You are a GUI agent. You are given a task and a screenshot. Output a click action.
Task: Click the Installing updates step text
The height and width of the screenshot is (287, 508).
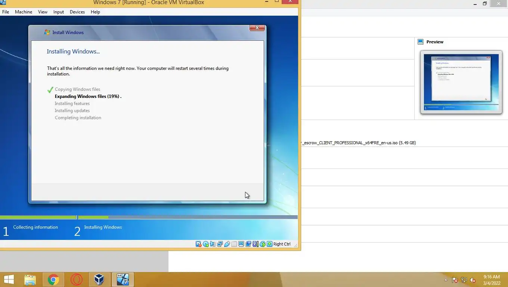tap(72, 111)
